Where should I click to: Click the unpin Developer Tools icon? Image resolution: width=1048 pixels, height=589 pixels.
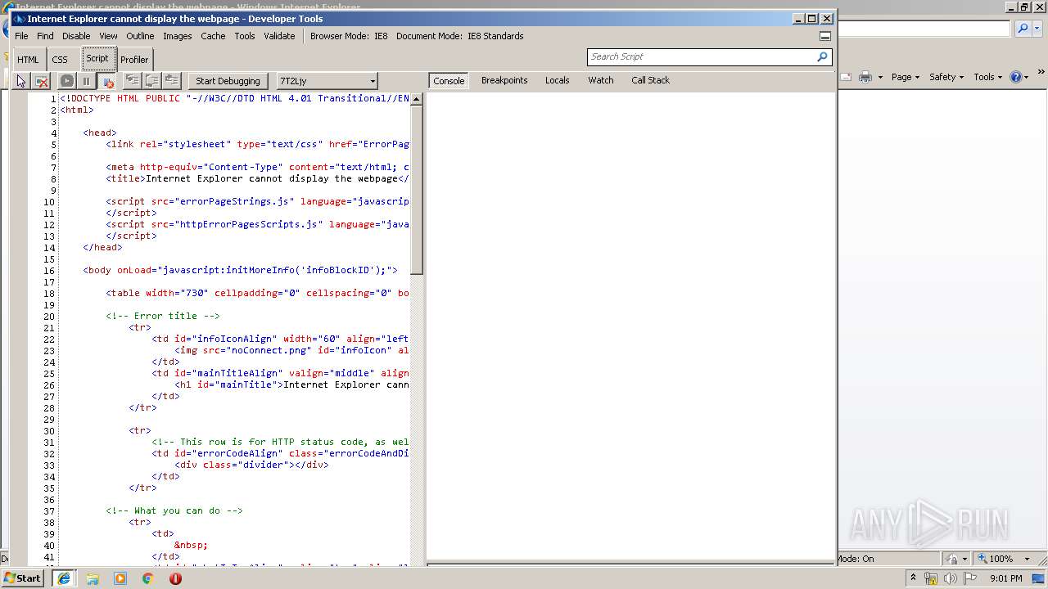(x=825, y=36)
